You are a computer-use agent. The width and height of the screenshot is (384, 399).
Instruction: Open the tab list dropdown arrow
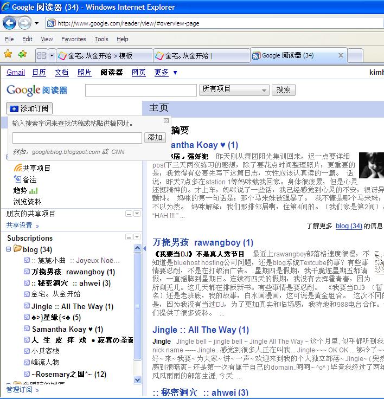click(x=52, y=55)
